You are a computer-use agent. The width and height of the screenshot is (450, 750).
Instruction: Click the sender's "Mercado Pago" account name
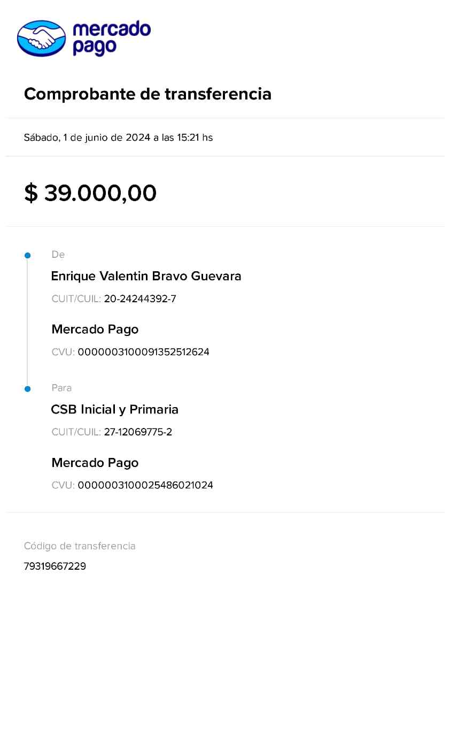click(x=95, y=330)
